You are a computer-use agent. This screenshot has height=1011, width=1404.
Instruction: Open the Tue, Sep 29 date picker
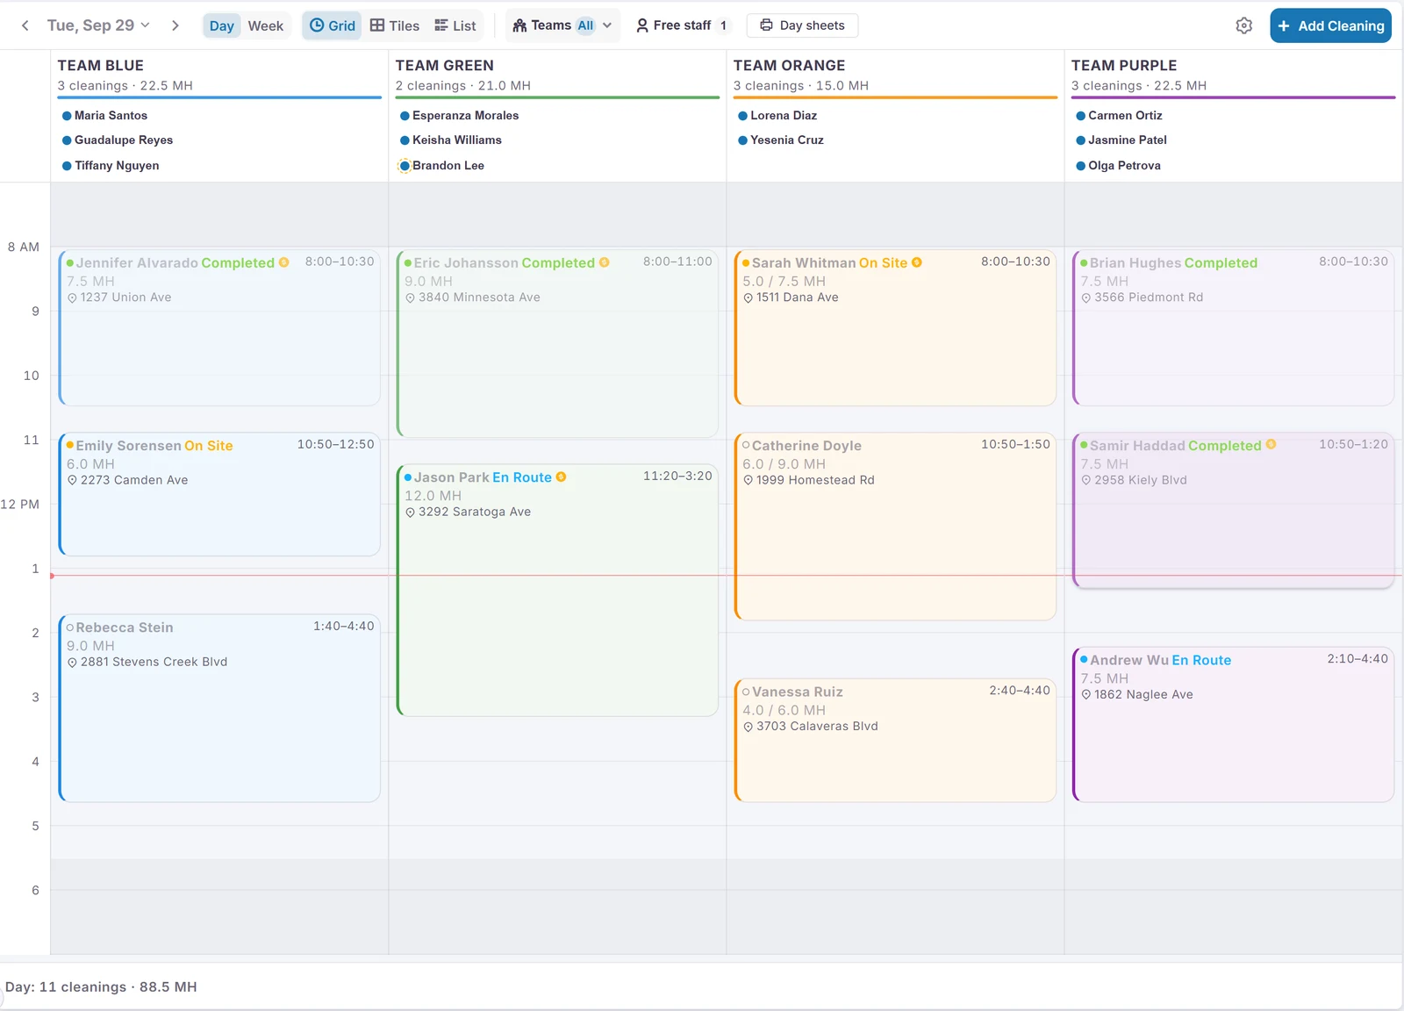tap(98, 25)
